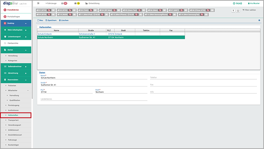This screenshot has height=149, width=264.
Task: Toggle the box next to 05 (Hans Taxi)
Action: [143, 10]
